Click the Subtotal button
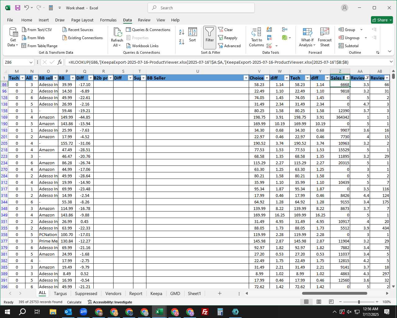 click(349, 46)
